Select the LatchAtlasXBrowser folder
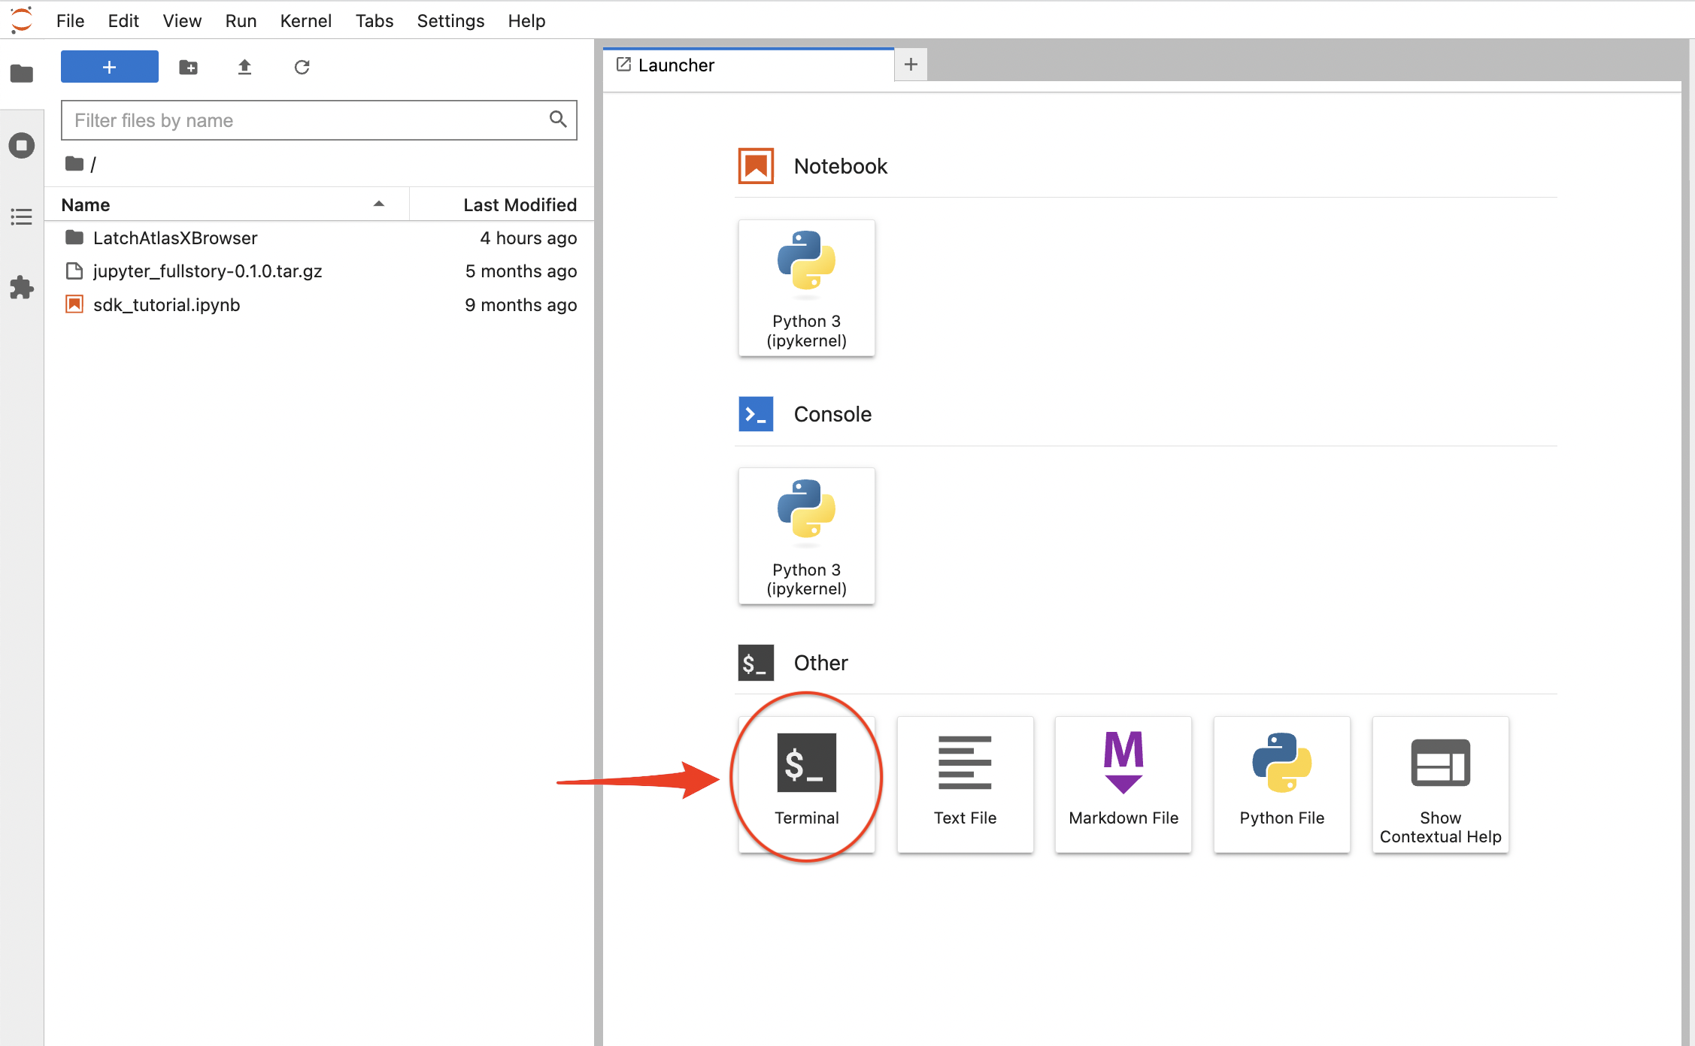Image resolution: width=1695 pixels, height=1046 pixels. [319, 238]
